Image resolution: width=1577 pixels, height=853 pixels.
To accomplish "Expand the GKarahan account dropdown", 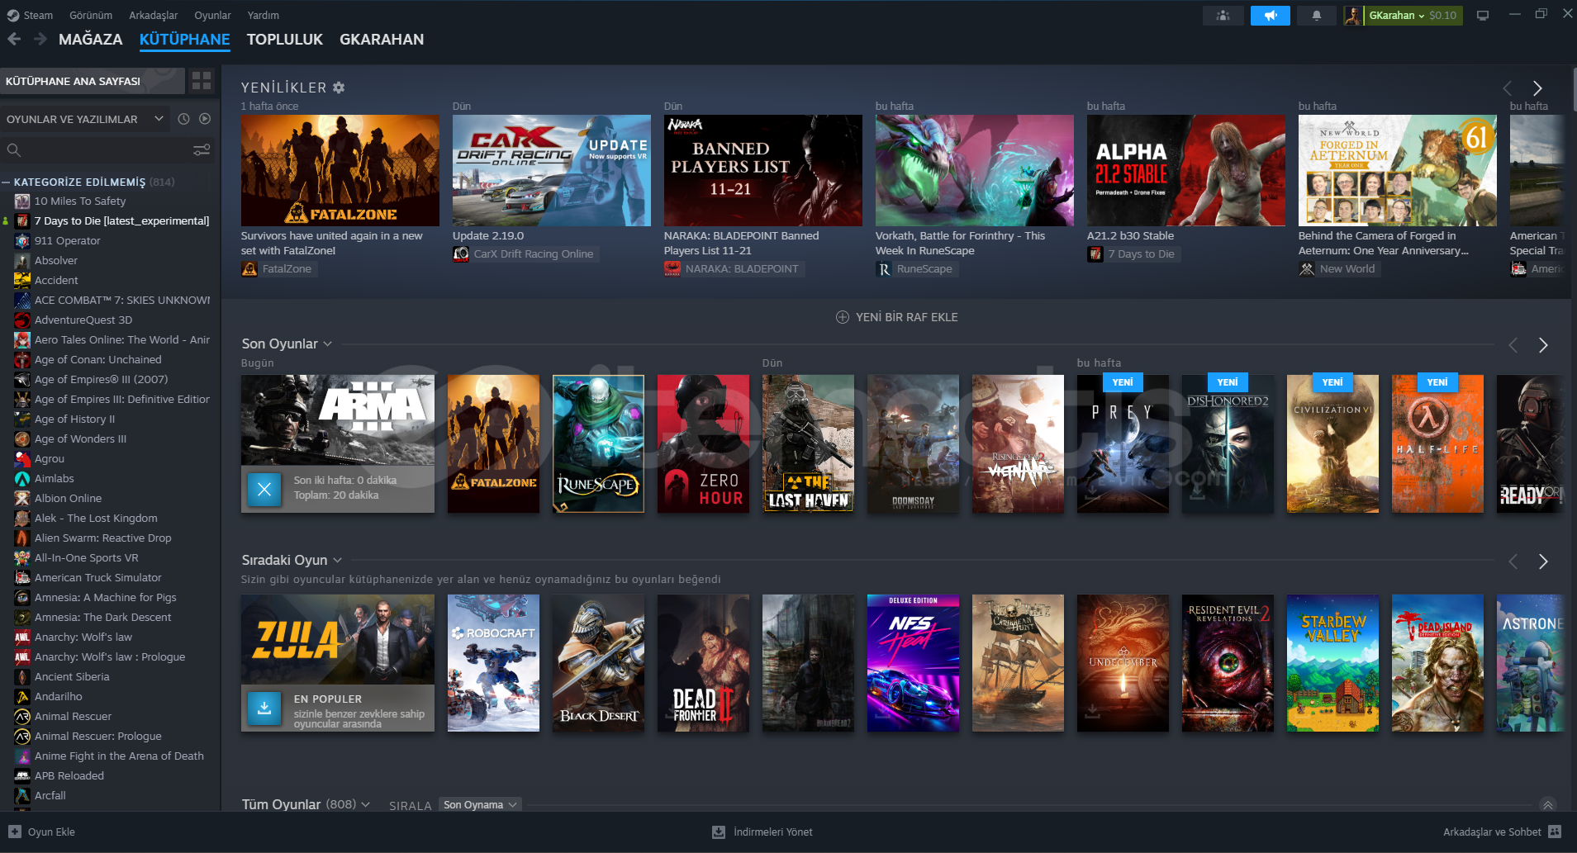I will (x=1413, y=16).
